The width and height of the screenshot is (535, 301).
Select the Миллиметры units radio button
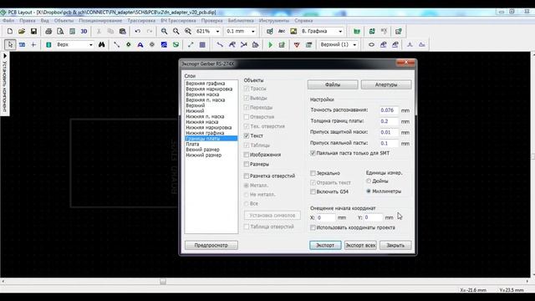[x=369, y=191]
